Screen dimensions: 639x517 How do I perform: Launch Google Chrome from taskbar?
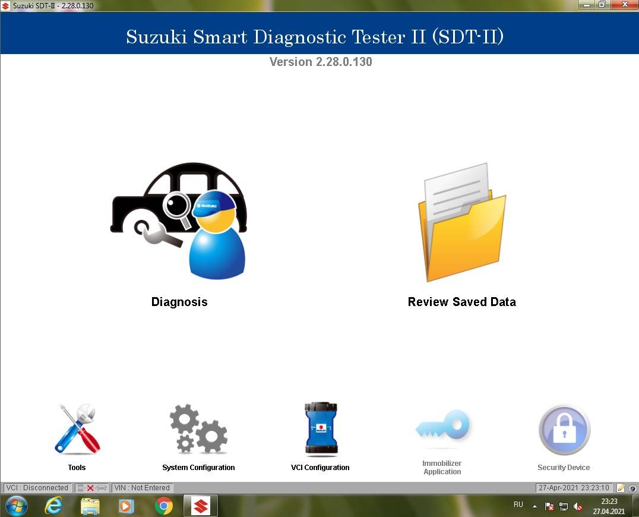pyautogui.click(x=164, y=506)
